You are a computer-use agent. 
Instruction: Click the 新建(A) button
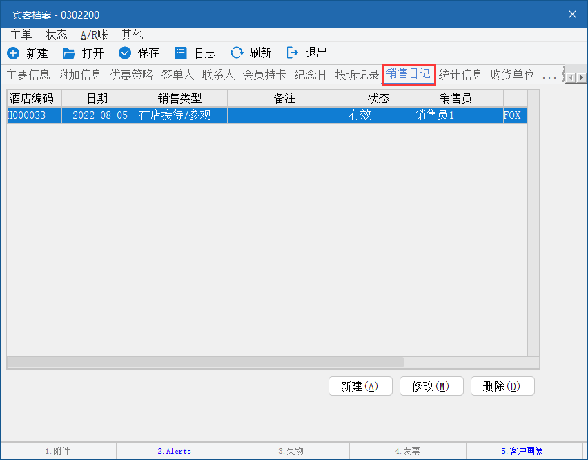[x=360, y=386]
